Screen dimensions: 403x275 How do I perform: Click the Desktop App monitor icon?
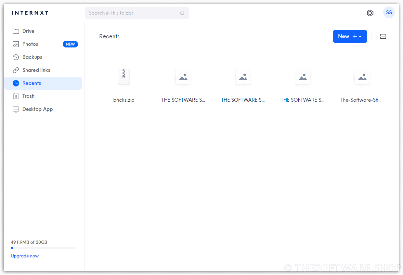pyautogui.click(x=16, y=109)
